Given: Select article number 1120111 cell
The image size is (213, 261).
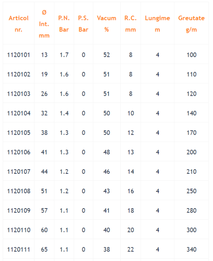Looking at the screenshot, I should pyautogui.click(x=18, y=250).
